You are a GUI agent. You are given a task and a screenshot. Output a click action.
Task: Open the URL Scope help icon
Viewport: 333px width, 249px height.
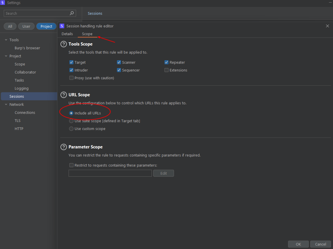pos(63,95)
